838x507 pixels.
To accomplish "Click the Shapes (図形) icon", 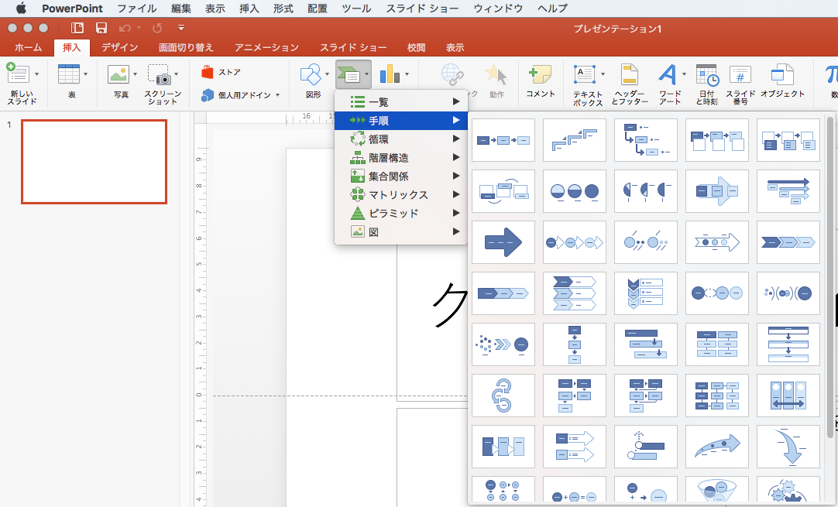I will 311,74.
